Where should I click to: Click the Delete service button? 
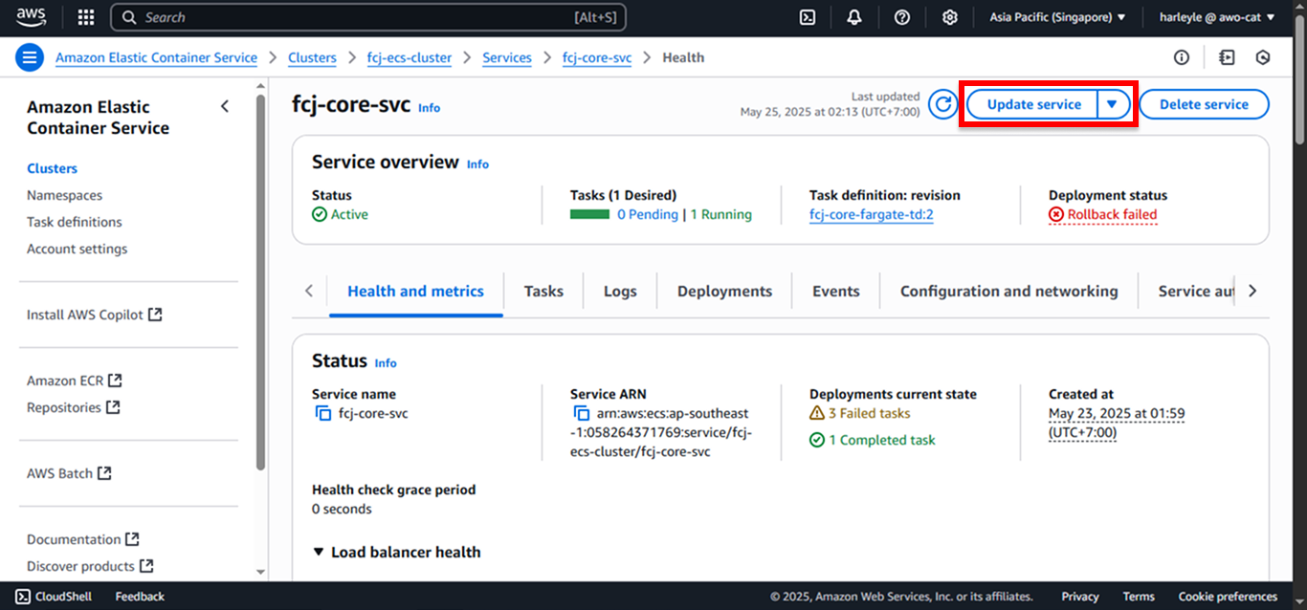click(x=1204, y=104)
